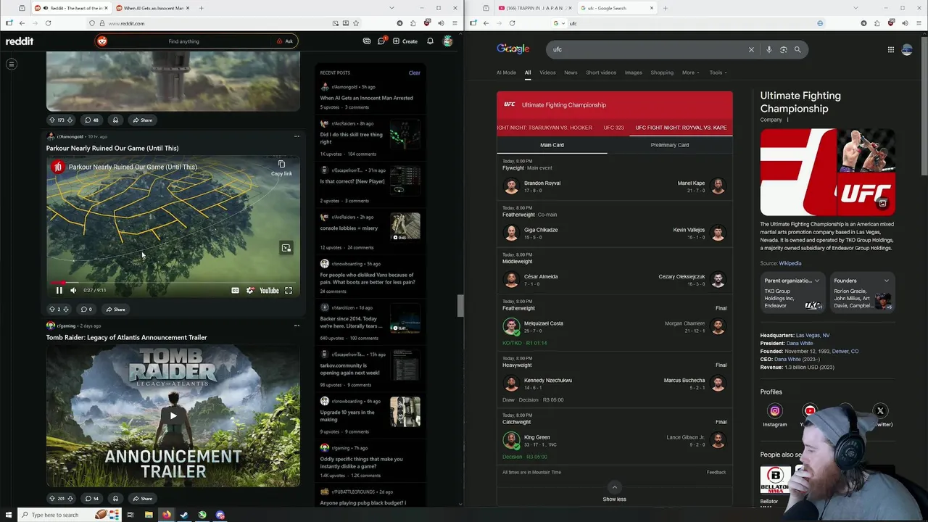Downvote the Parkour video post
Viewport: 928px width, 522px height.
coord(66,309)
